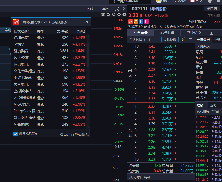Viewport: 222px width, 182px height.
Task: Close the 所属板块 popup dialog
Action: (x=87, y=22)
